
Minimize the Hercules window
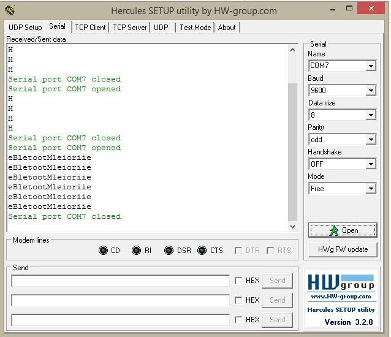coord(333,9)
